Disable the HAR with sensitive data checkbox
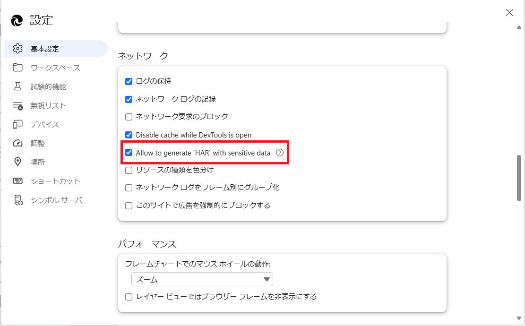 tap(129, 153)
